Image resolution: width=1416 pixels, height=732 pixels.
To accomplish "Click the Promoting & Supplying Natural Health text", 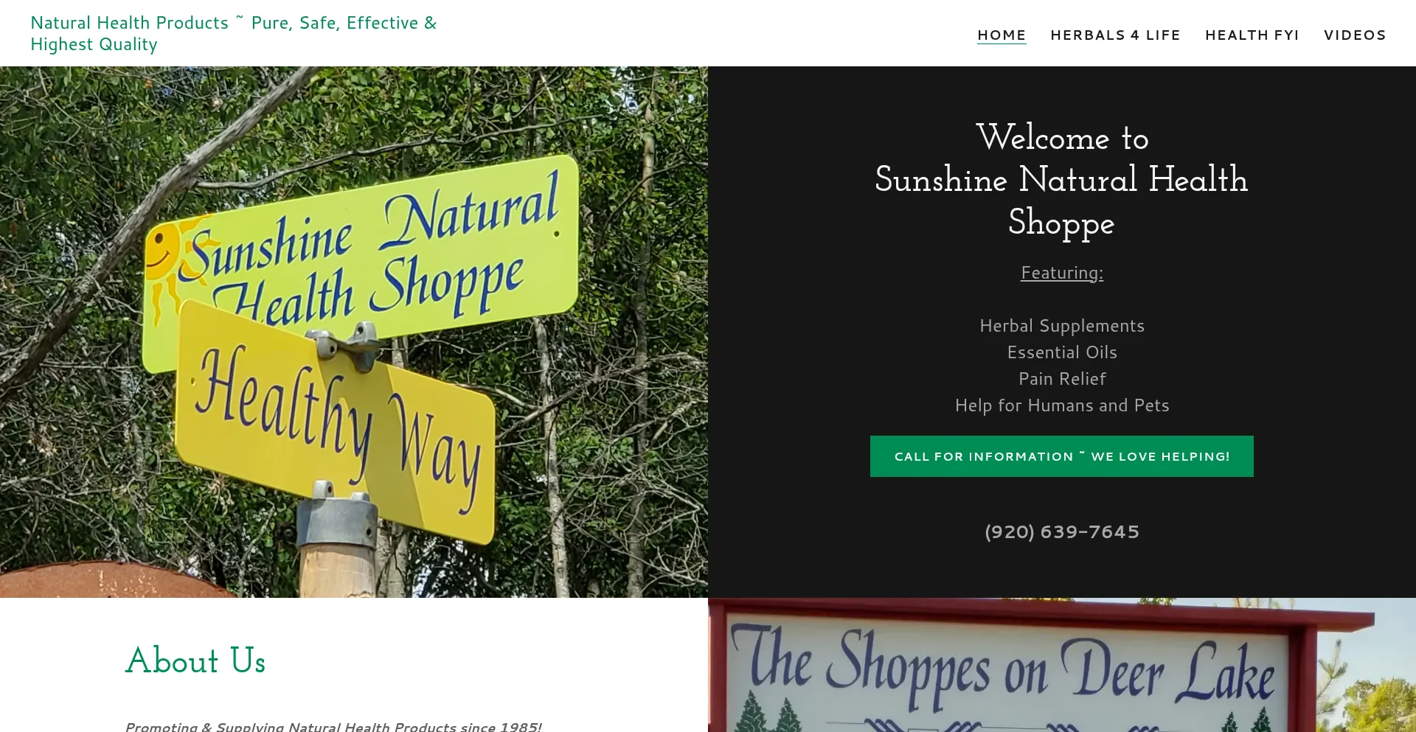I will click(333, 727).
